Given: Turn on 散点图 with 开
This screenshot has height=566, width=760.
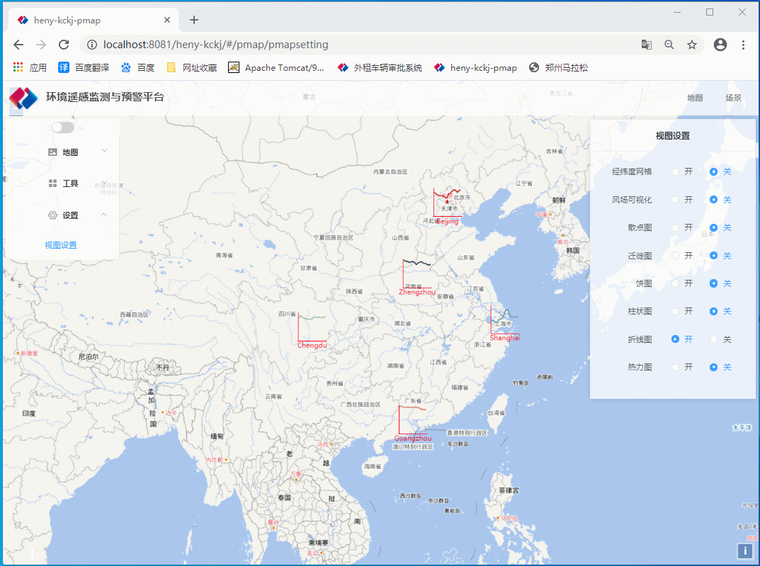Looking at the screenshot, I should 682,227.
